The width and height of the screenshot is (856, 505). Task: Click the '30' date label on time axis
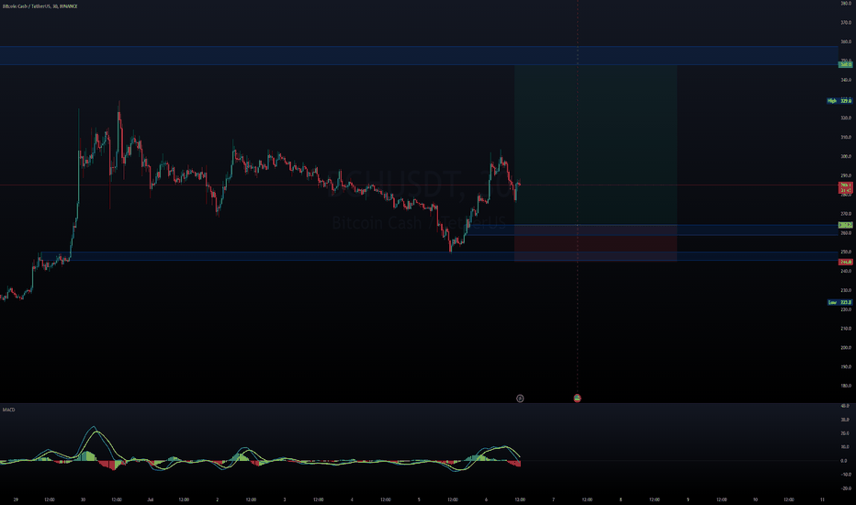83,499
